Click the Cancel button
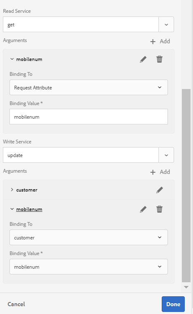 click(x=16, y=304)
